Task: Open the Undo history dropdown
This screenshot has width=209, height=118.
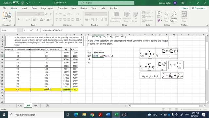Action: point(30,3)
